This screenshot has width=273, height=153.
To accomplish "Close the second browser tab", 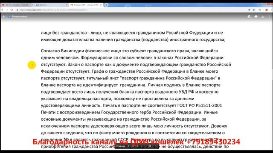I will (x=67, y=5).
